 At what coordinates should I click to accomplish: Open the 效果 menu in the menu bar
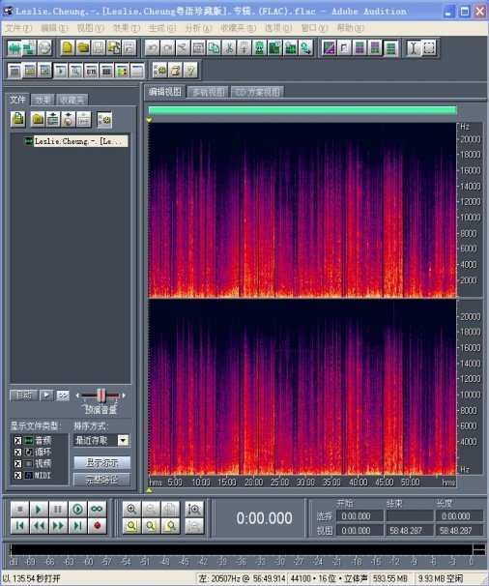point(127,28)
